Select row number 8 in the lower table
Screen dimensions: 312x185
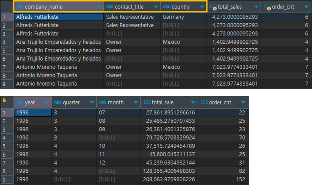(x=7, y=171)
